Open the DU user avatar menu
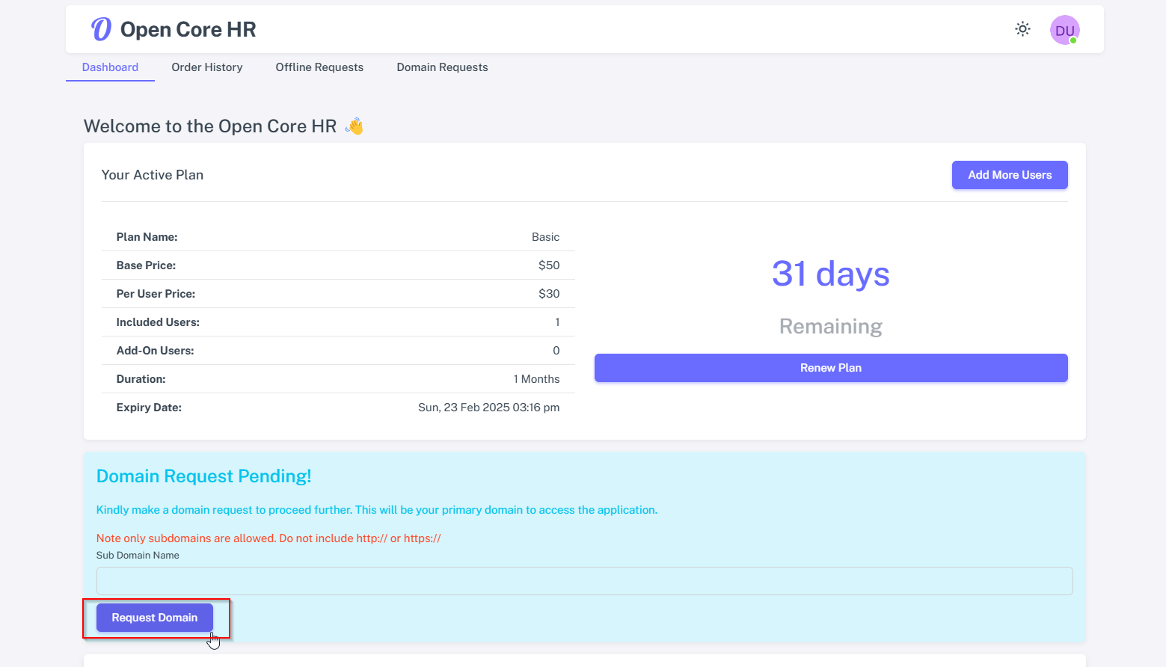 click(x=1064, y=30)
